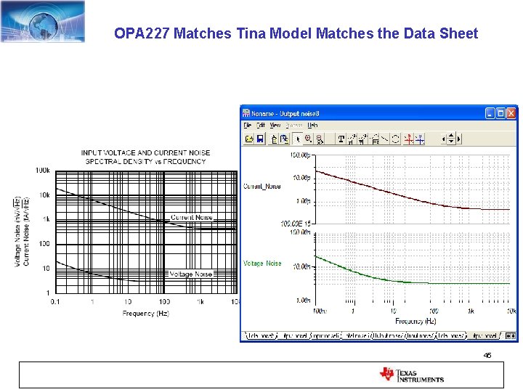Viewport: 523px width, 392px height.
Task: Close the Output noise window
Action: tap(511, 114)
